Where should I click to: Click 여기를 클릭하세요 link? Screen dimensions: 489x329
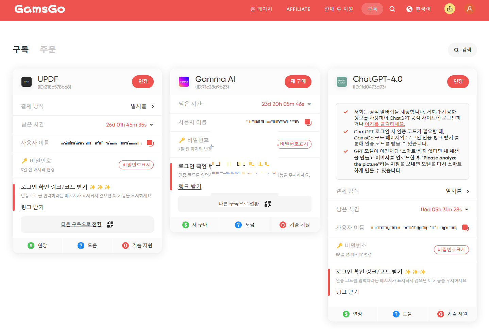(x=385, y=124)
